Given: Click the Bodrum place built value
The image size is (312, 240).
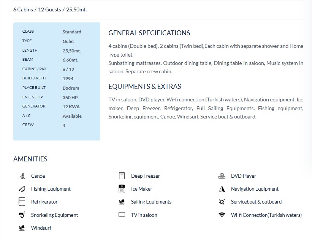Looking at the screenshot, I should pos(71,88).
